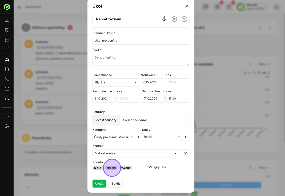Click the Zvolit soubory button
The height and width of the screenshot is (196, 285).
click(x=106, y=120)
